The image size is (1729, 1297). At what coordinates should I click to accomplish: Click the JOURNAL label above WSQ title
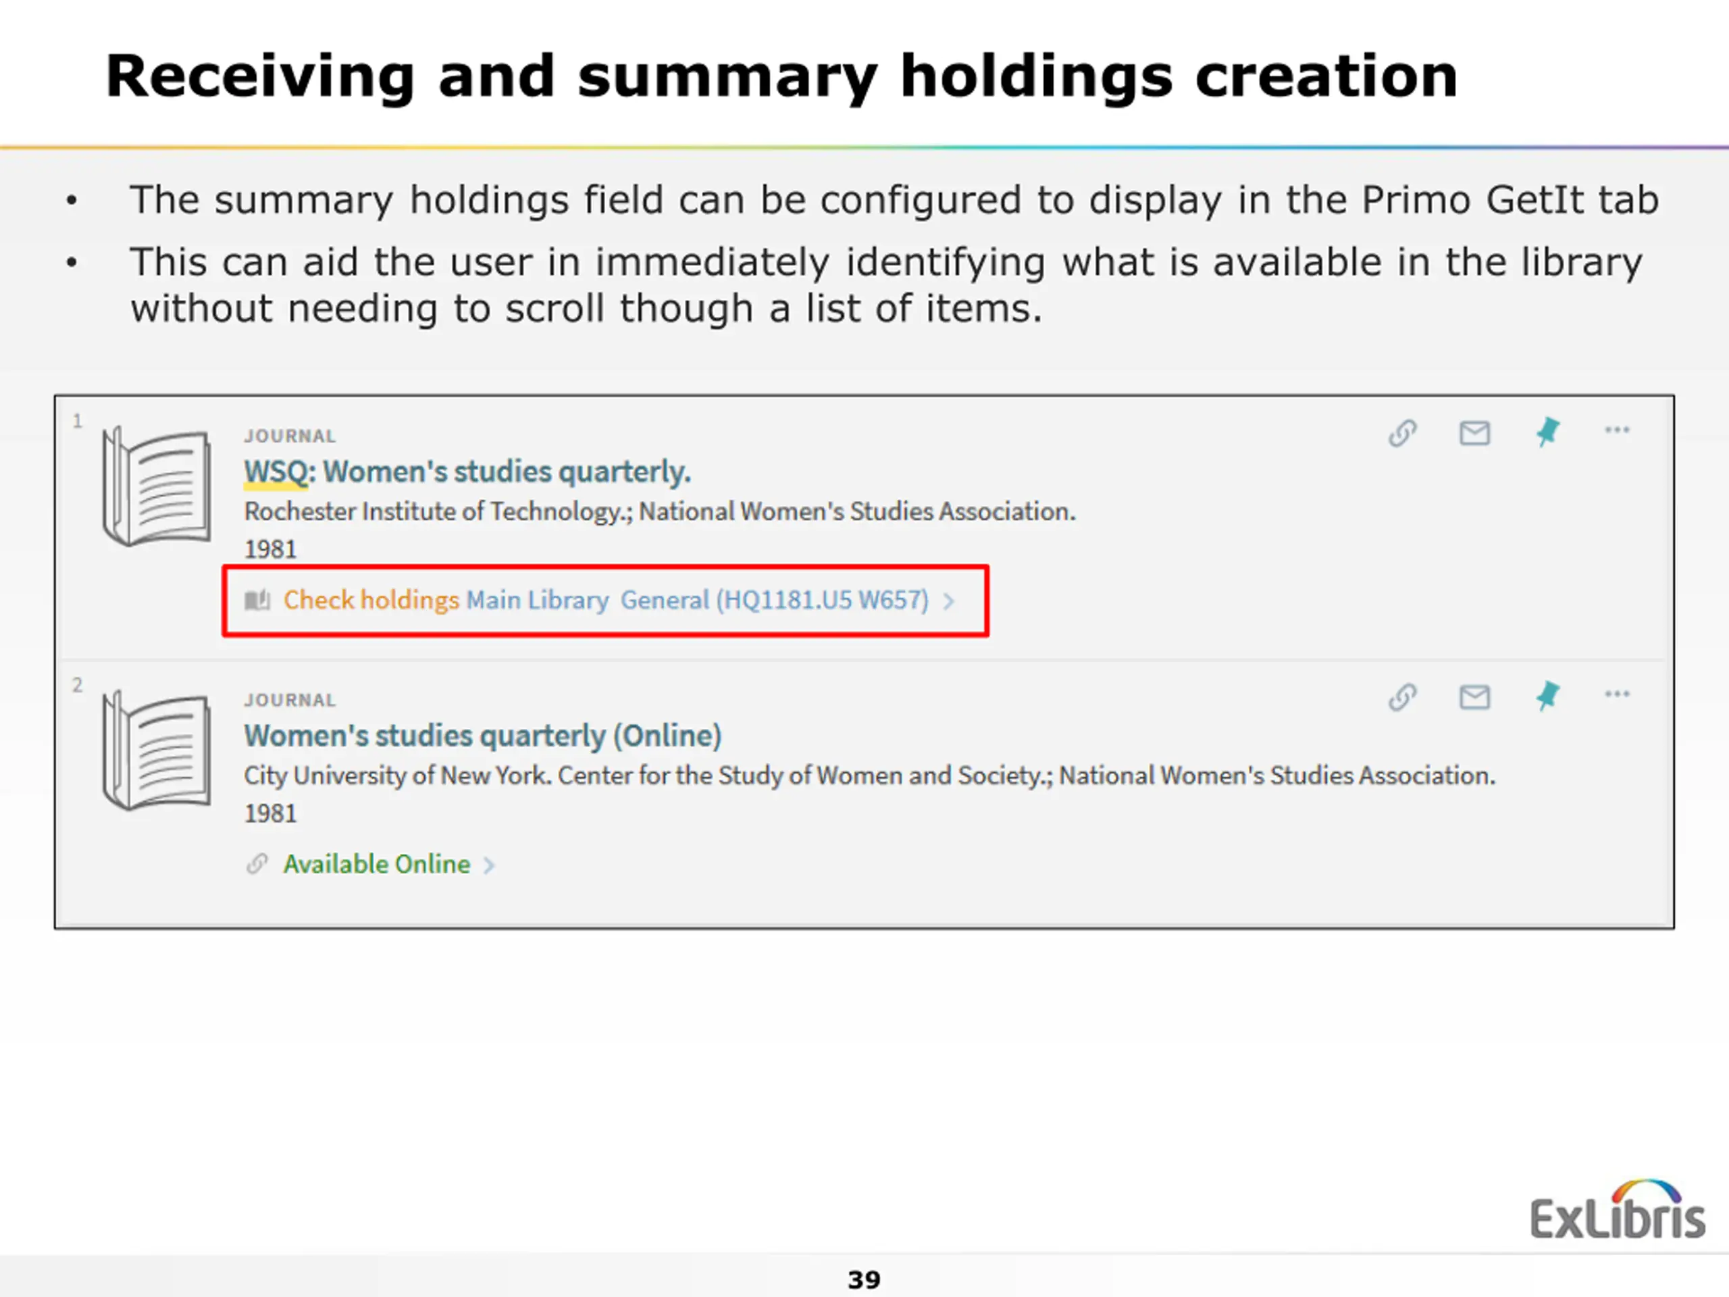(x=289, y=436)
